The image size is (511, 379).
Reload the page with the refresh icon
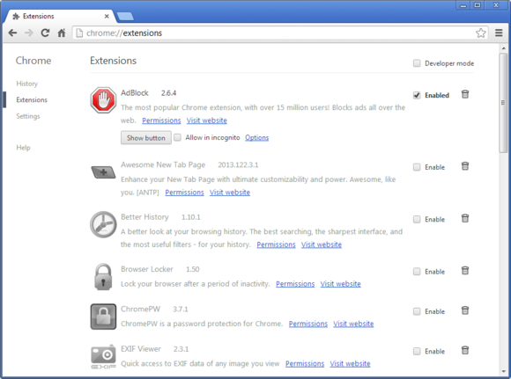(45, 33)
